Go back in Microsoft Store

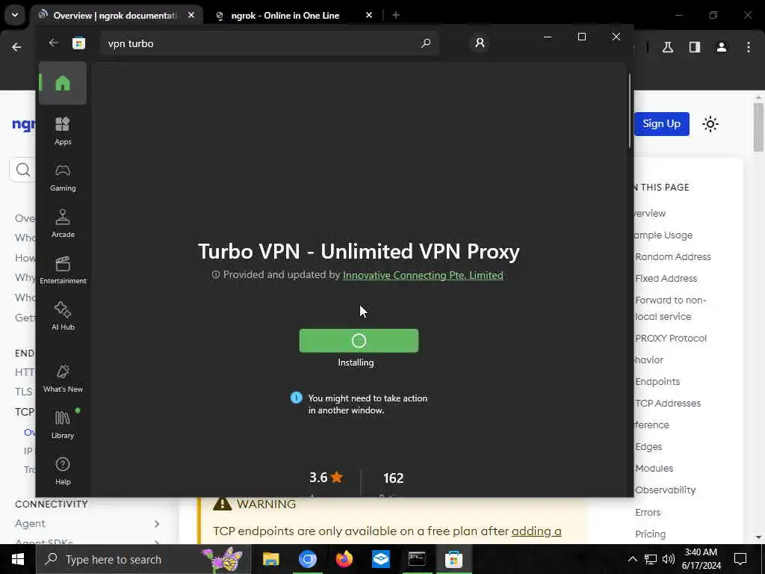[x=54, y=43]
